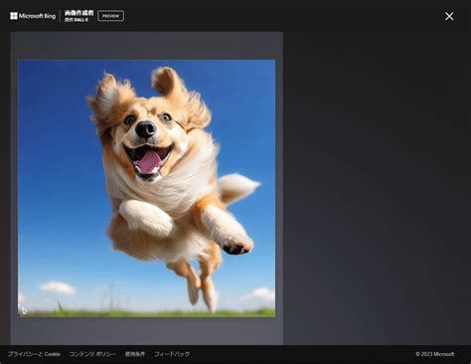Open the 画像作成者 title link
This screenshot has height=364, width=471.
(x=78, y=13)
